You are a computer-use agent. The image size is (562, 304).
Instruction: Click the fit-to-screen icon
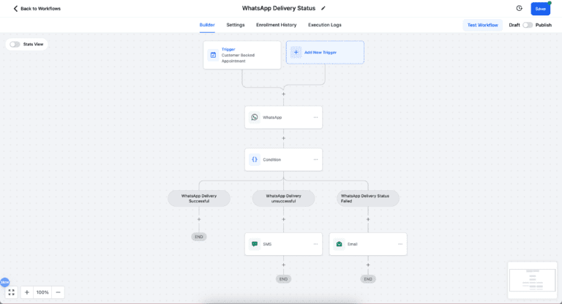pos(12,292)
